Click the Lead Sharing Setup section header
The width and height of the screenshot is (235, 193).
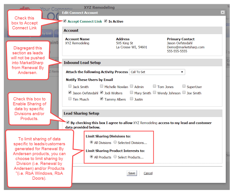(81, 113)
